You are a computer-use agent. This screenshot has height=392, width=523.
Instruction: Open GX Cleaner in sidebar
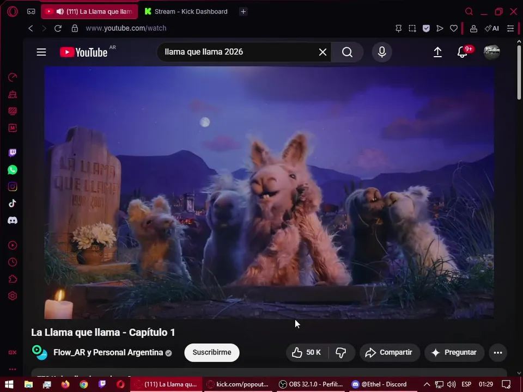[13, 94]
